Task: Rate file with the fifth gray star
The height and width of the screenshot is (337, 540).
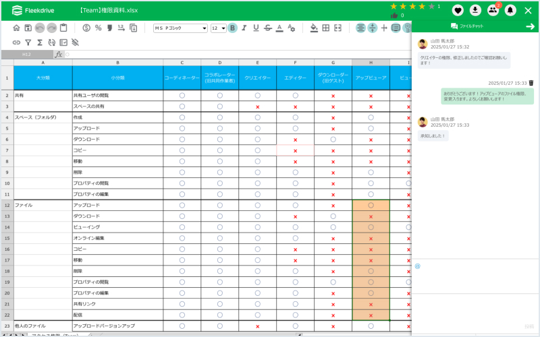Action: pos(431,6)
